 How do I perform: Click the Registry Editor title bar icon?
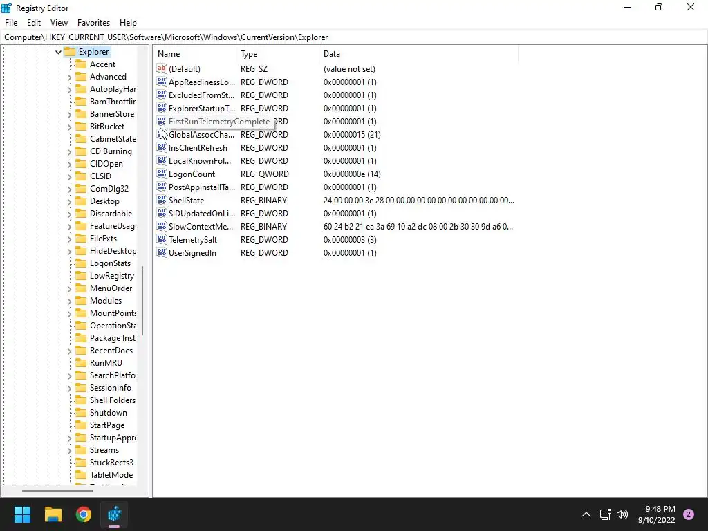click(x=7, y=8)
